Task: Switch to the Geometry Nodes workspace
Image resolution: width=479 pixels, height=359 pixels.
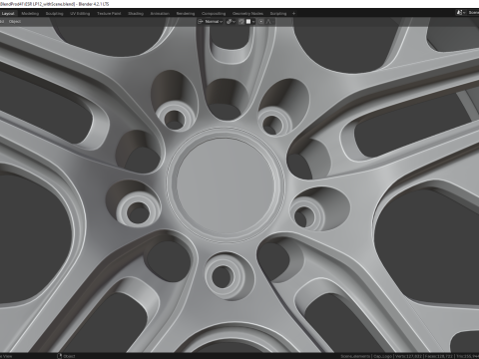Action: click(x=247, y=14)
